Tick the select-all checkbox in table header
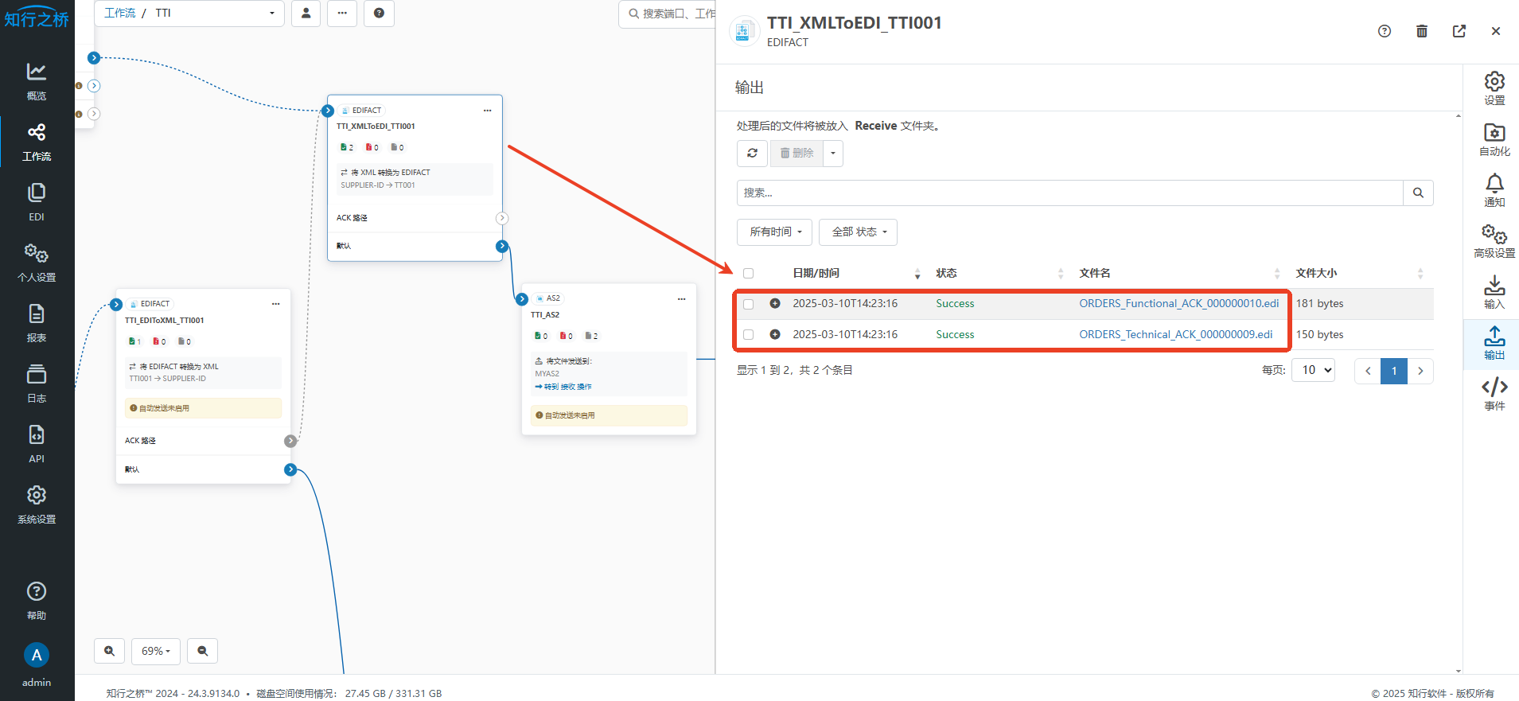The width and height of the screenshot is (1519, 701). [748, 274]
